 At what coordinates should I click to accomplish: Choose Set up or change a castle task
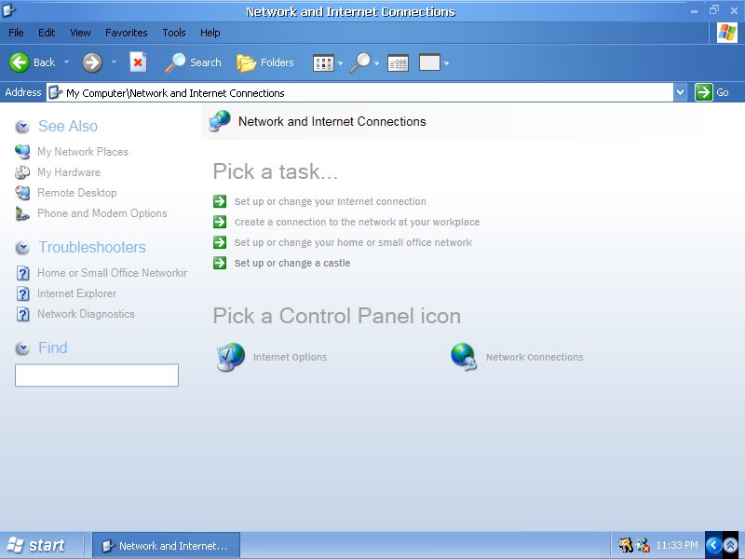(x=291, y=263)
